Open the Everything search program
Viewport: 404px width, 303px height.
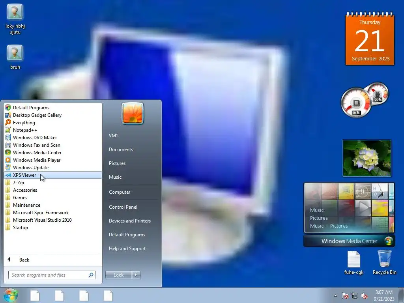pos(53,123)
